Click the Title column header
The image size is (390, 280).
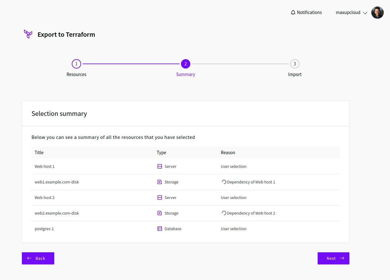point(39,153)
